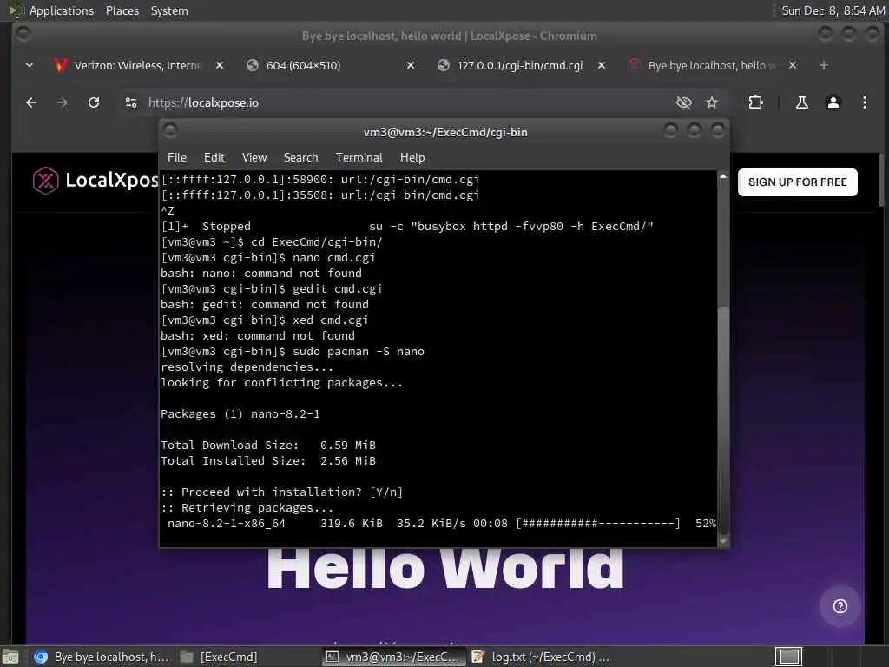Go back with the Chromium back arrow
889x667 pixels.
click(x=32, y=102)
